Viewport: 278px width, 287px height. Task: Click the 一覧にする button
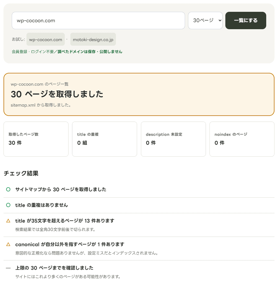[x=246, y=20]
